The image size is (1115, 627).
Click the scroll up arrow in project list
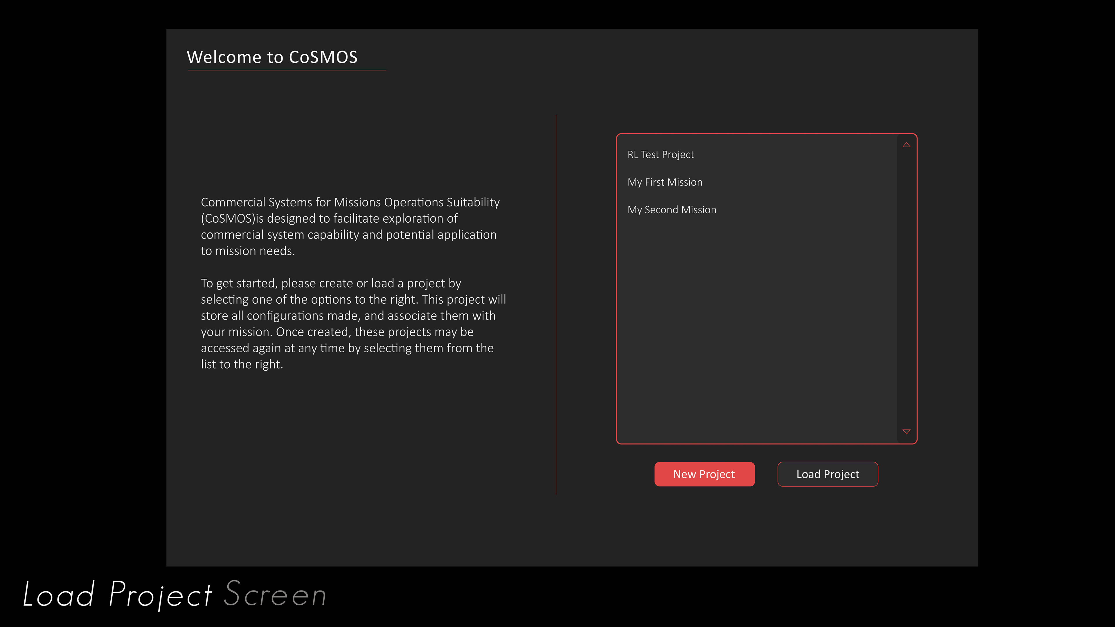coord(906,145)
